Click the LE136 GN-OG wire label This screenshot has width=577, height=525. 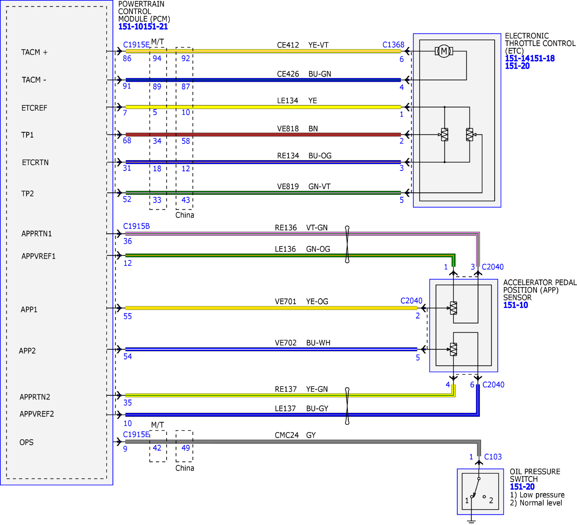pos(303,249)
